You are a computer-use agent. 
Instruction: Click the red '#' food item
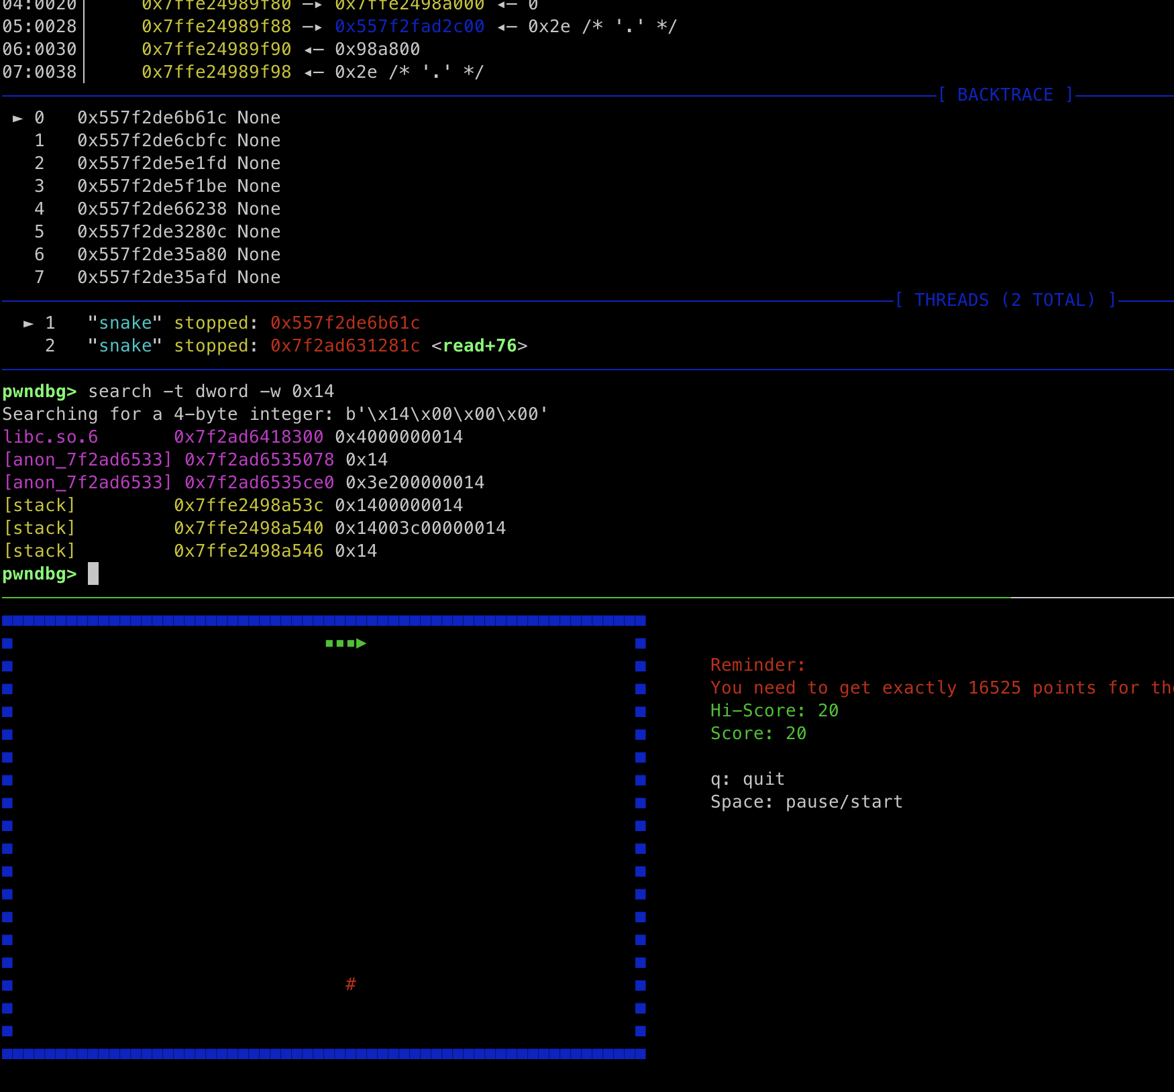coord(351,984)
